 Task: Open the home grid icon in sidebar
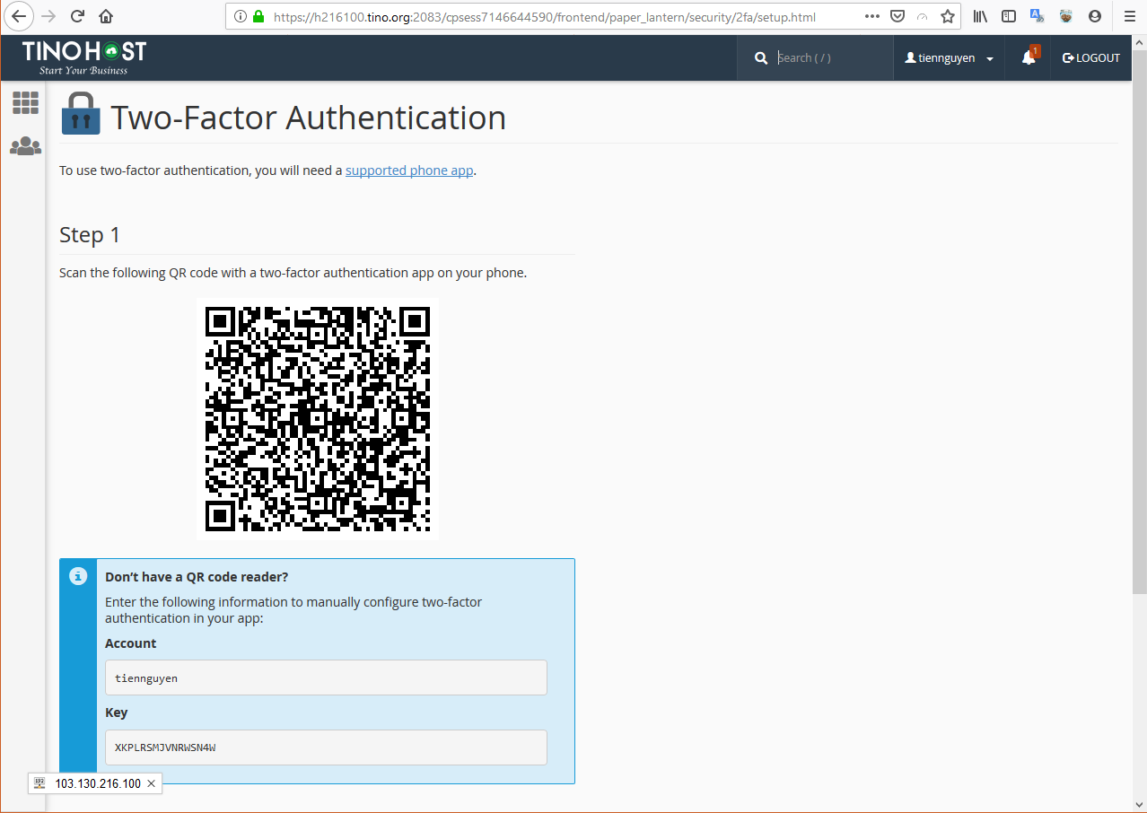[25, 102]
